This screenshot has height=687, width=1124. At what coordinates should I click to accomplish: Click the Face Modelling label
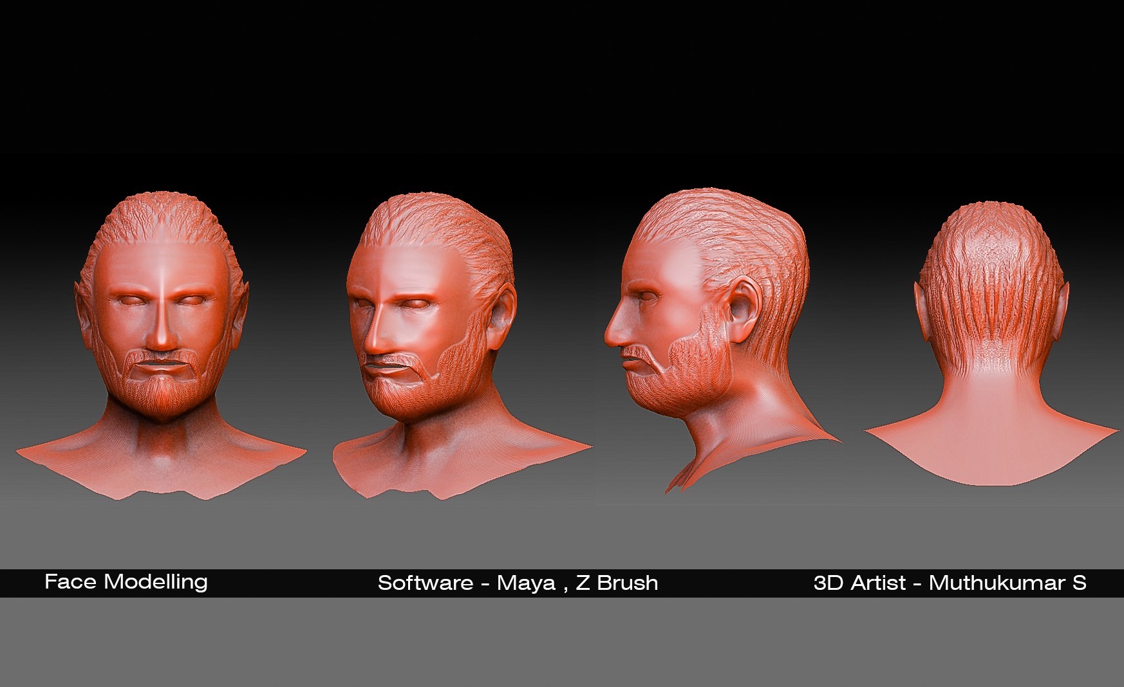tap(126, 581)
